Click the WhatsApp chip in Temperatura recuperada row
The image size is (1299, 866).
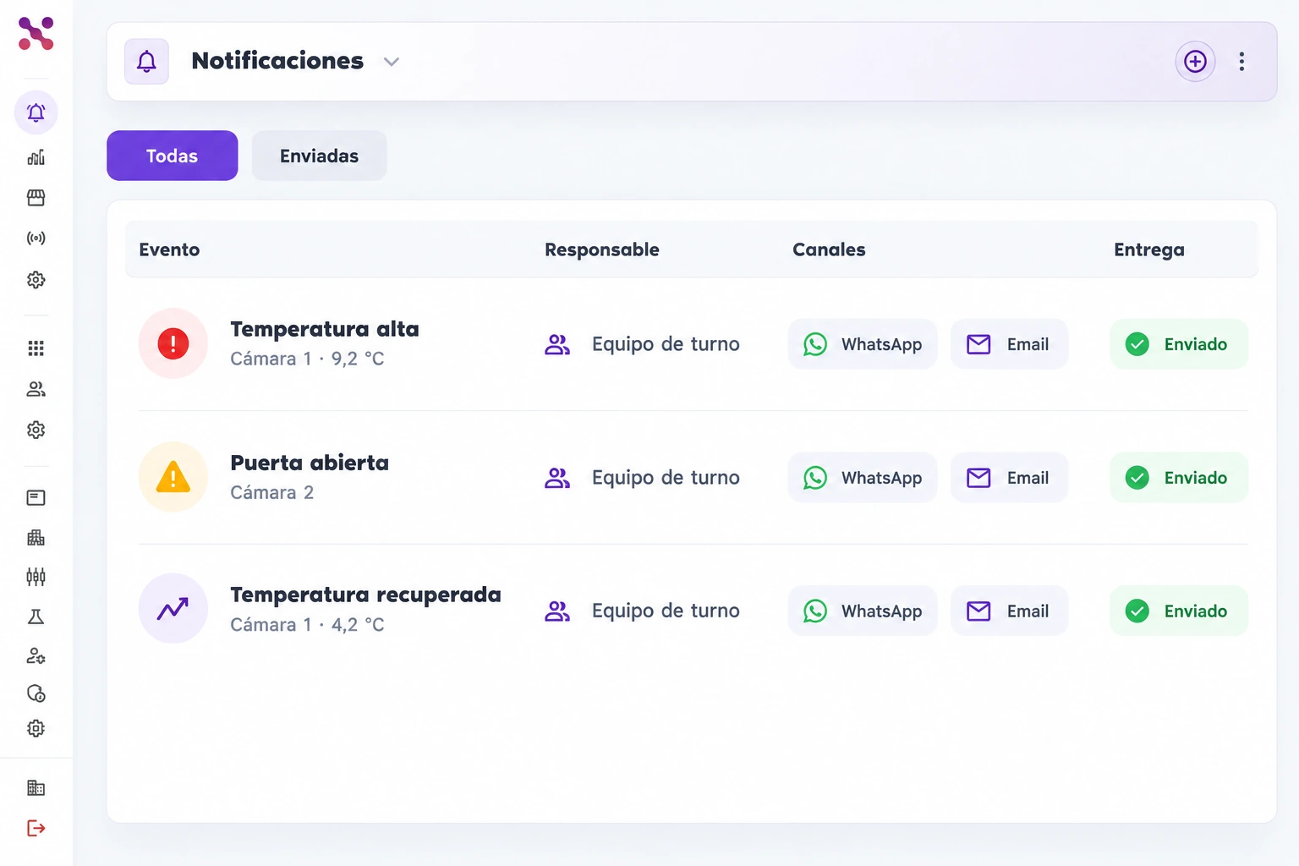[863, 611]
